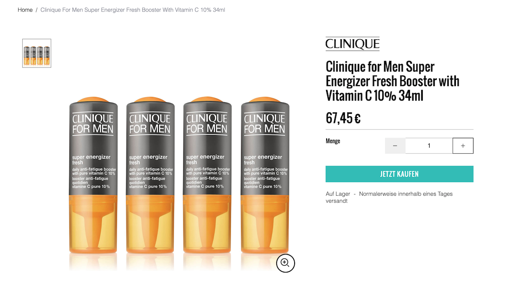This screenshot has height=284, width=511.
Task: Click the third bottle from the left
Action: (207, 176)
